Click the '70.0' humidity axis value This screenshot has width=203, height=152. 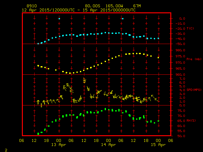181,116
